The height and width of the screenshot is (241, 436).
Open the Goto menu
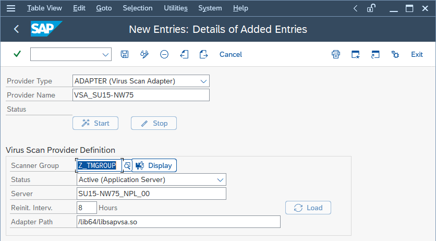pos(104,8)
